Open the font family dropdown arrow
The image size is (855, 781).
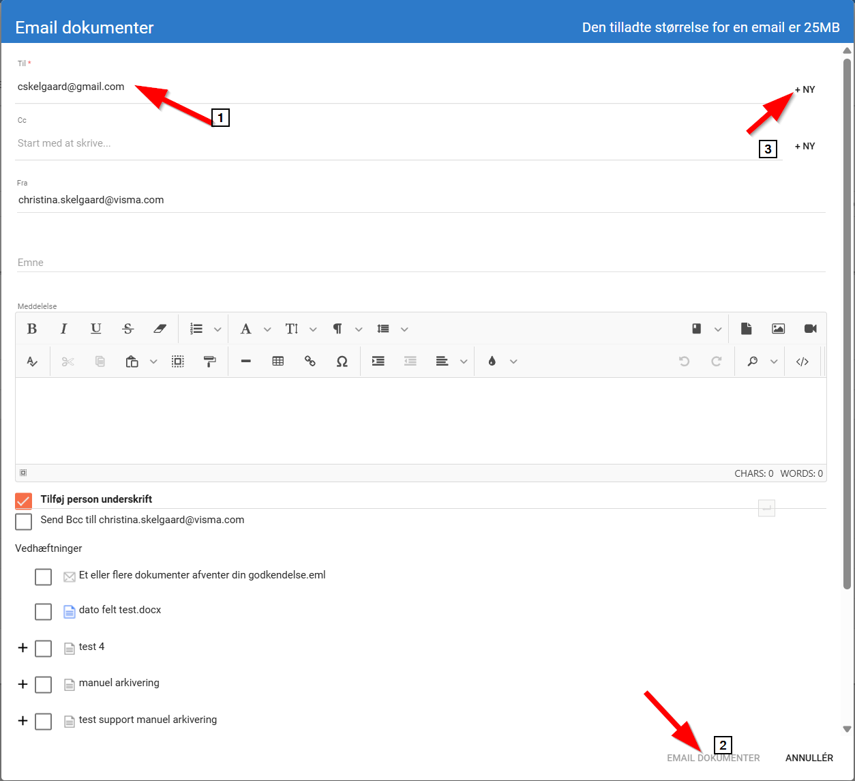[x=267, y=329]
